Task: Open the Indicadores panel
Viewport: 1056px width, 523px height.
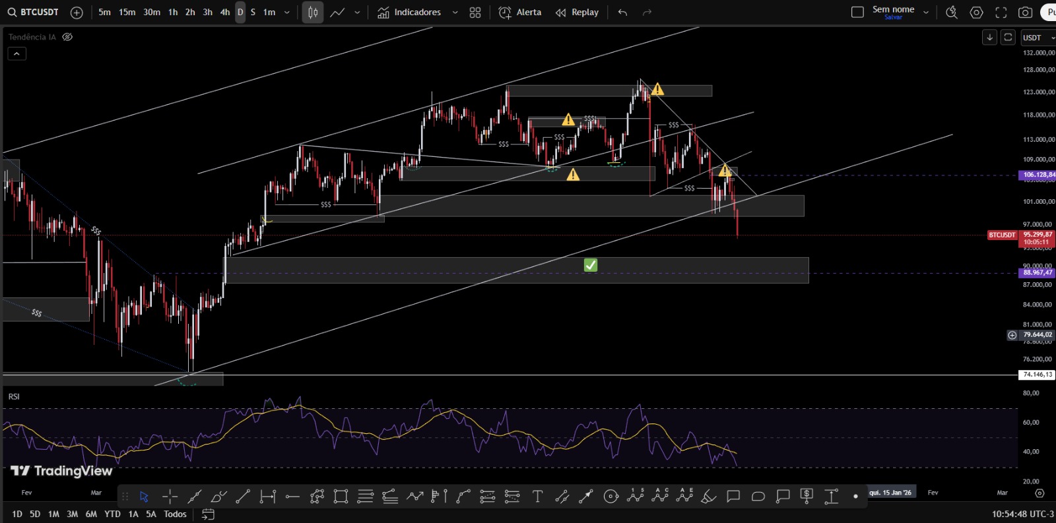Action: (410, 13)
